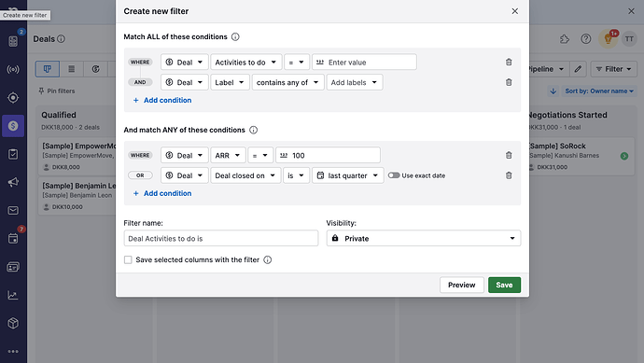The height and width of the screenshot is (363, 644).
Task: Open the Deals dollar icon in sidebar
Action: coord(13,126)
